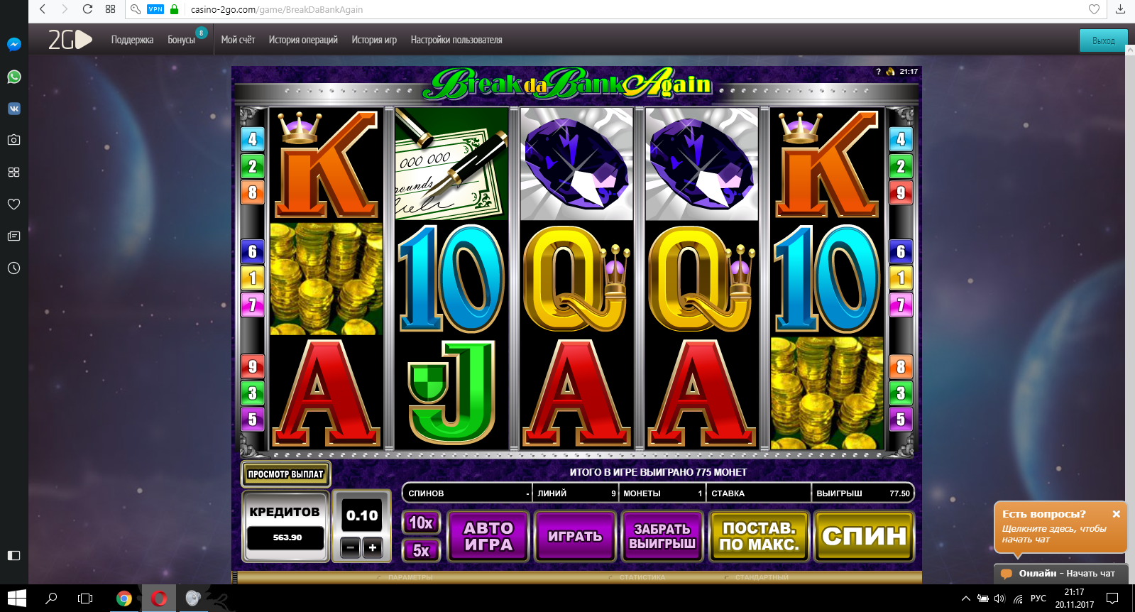Increase coin value with plus button
This screenshot has height=612, width=1135.
373,547
